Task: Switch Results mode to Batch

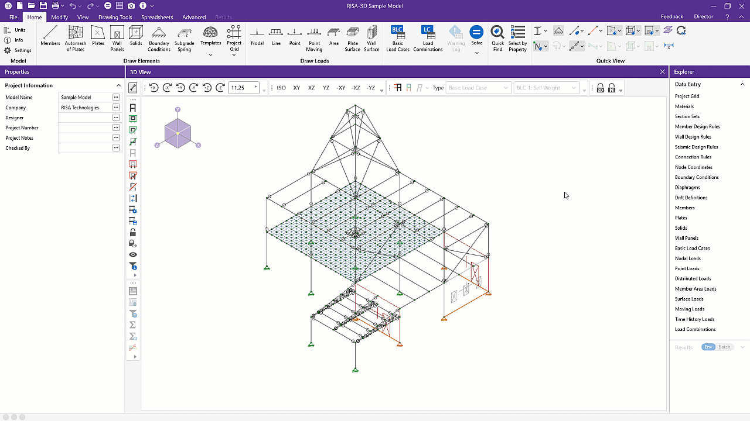Action: tap(724, 347)
